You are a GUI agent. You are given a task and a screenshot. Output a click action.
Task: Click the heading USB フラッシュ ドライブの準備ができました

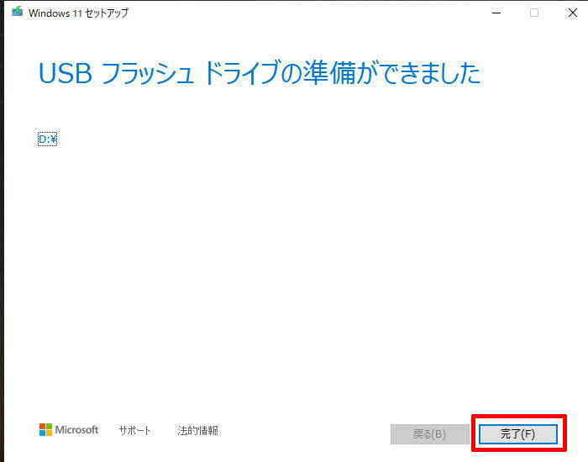point(260,72)
